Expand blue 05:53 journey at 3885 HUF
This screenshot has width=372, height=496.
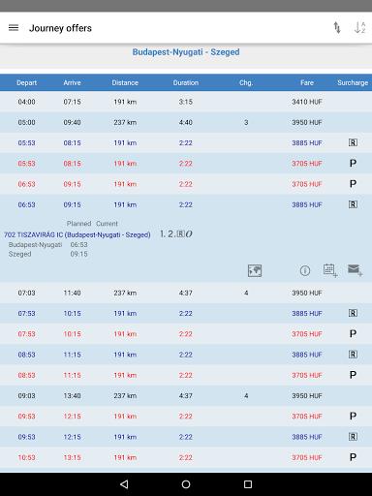pos(186,142)
